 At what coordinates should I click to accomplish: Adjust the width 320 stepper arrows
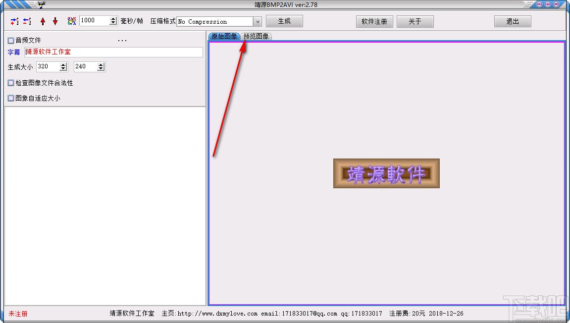click(x=63, y=66)
